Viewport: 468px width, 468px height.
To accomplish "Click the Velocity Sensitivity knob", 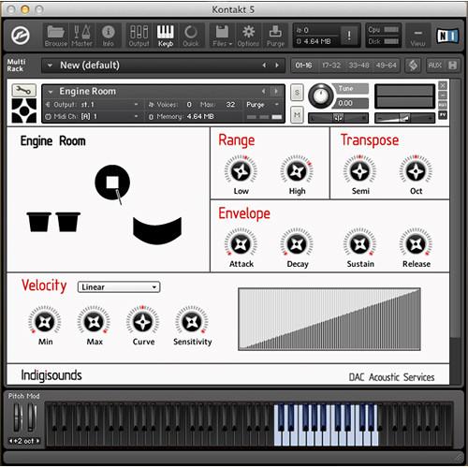I will [x=192, y=321].
